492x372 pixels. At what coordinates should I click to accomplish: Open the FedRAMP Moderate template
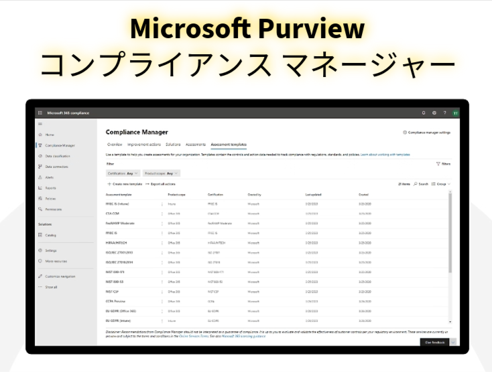(120, 223)
